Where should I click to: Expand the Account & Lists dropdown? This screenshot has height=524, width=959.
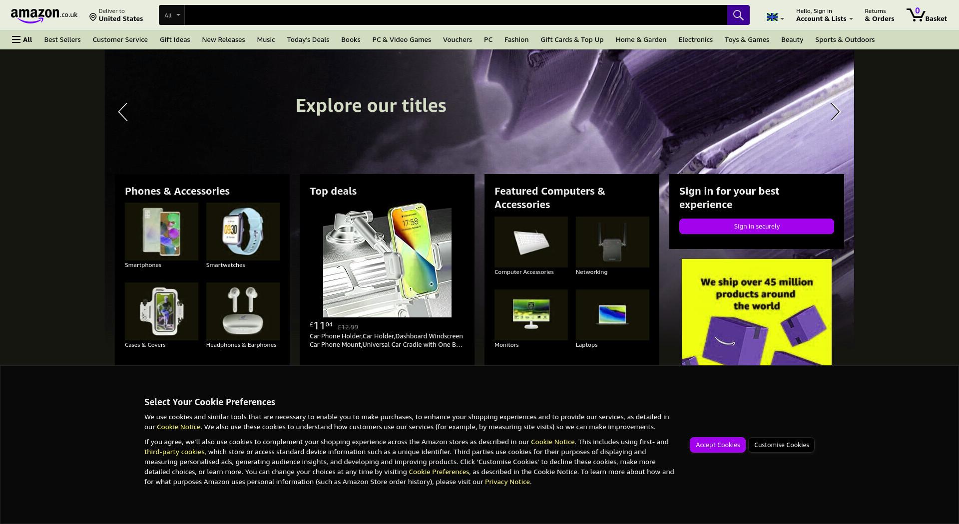[x=824, y=15]
